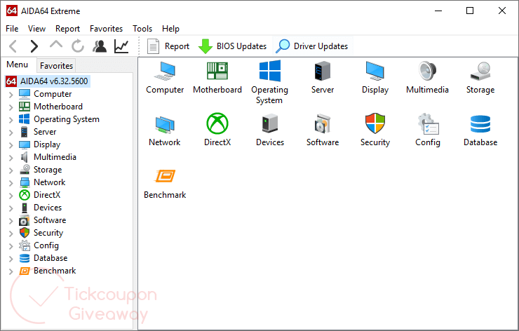Expand the Operating System tree node
Viewport: 519px width, 331px height.
tap(11, 120)
